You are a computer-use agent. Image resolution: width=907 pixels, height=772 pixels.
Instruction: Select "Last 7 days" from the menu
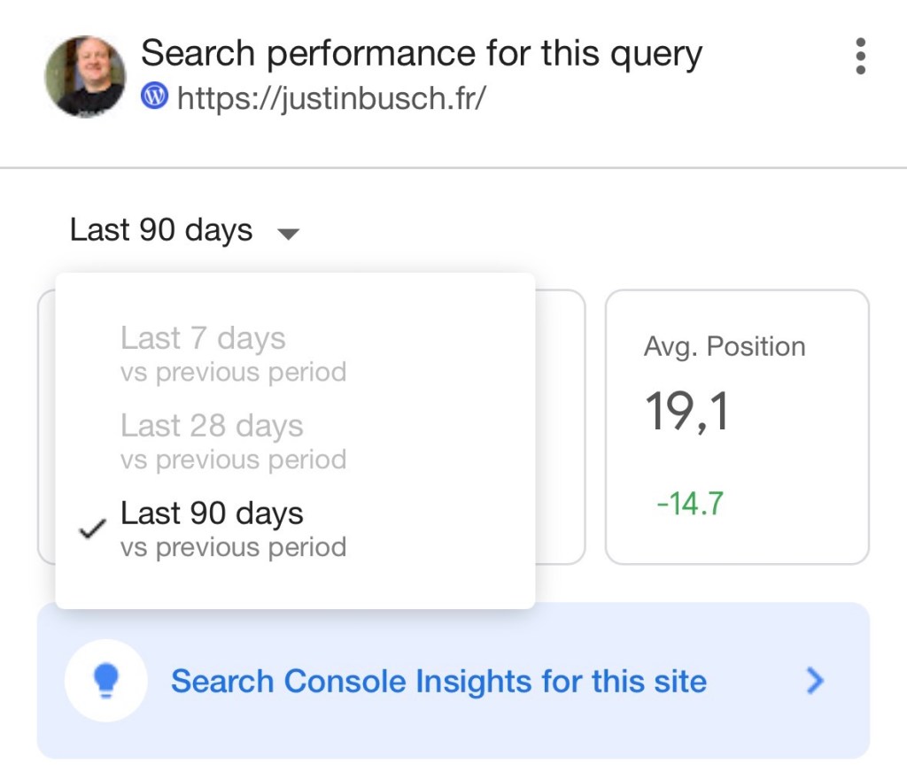(203, 338)
